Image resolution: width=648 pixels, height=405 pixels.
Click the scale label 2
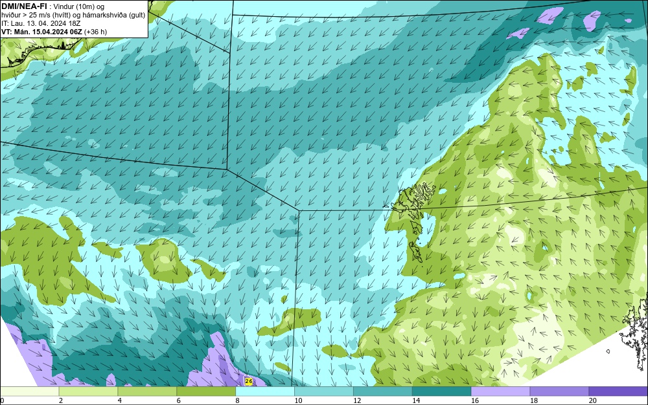(61, 400)
